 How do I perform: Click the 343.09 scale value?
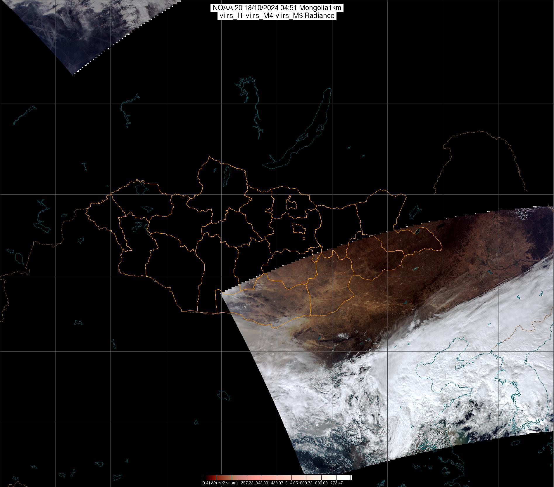click(x=262, y=483)
